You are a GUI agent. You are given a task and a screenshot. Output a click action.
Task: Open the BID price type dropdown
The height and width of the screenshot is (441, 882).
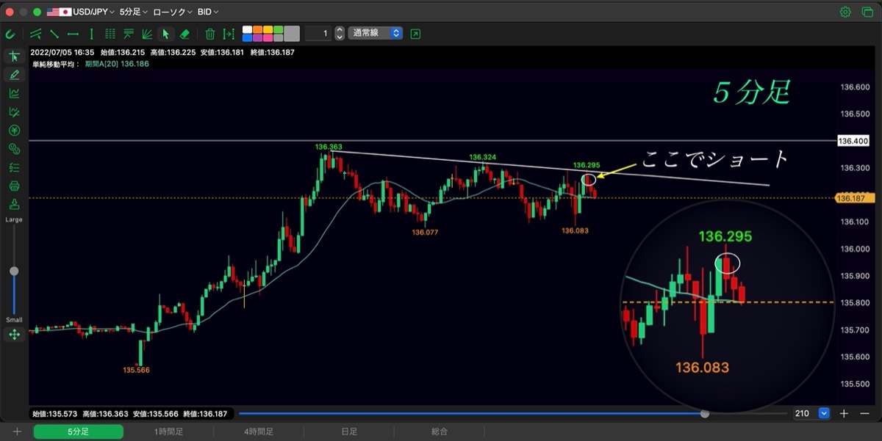pyautogui.click(x=208, y=12)
